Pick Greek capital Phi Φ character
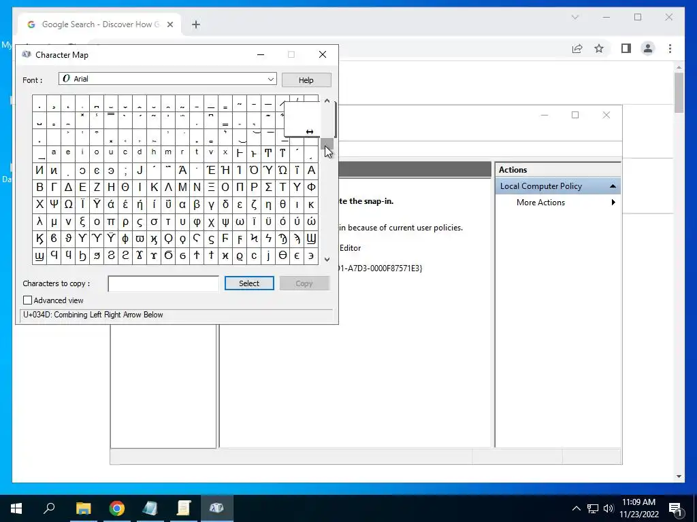 [x=311, y=188]
